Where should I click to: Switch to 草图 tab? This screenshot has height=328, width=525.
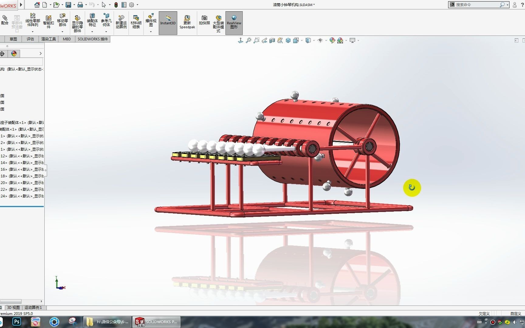tap(13, 39)
